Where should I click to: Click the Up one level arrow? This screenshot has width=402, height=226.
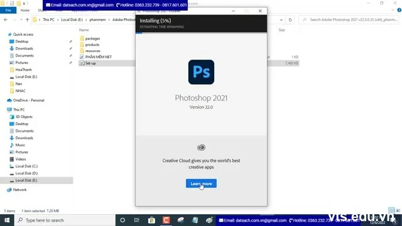[28, 19]
